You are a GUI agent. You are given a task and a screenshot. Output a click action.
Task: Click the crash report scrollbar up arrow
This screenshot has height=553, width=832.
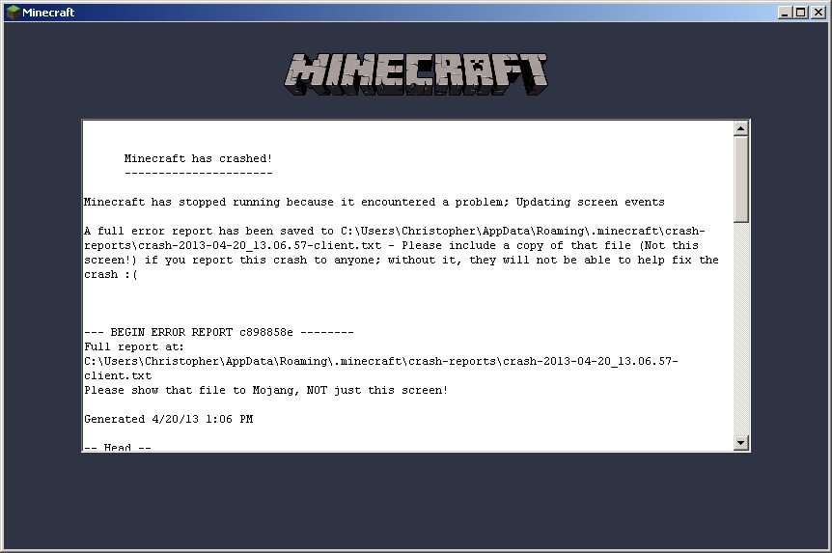[740, 128]
